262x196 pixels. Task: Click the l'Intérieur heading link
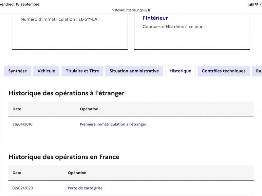click(x=155, y=18)
